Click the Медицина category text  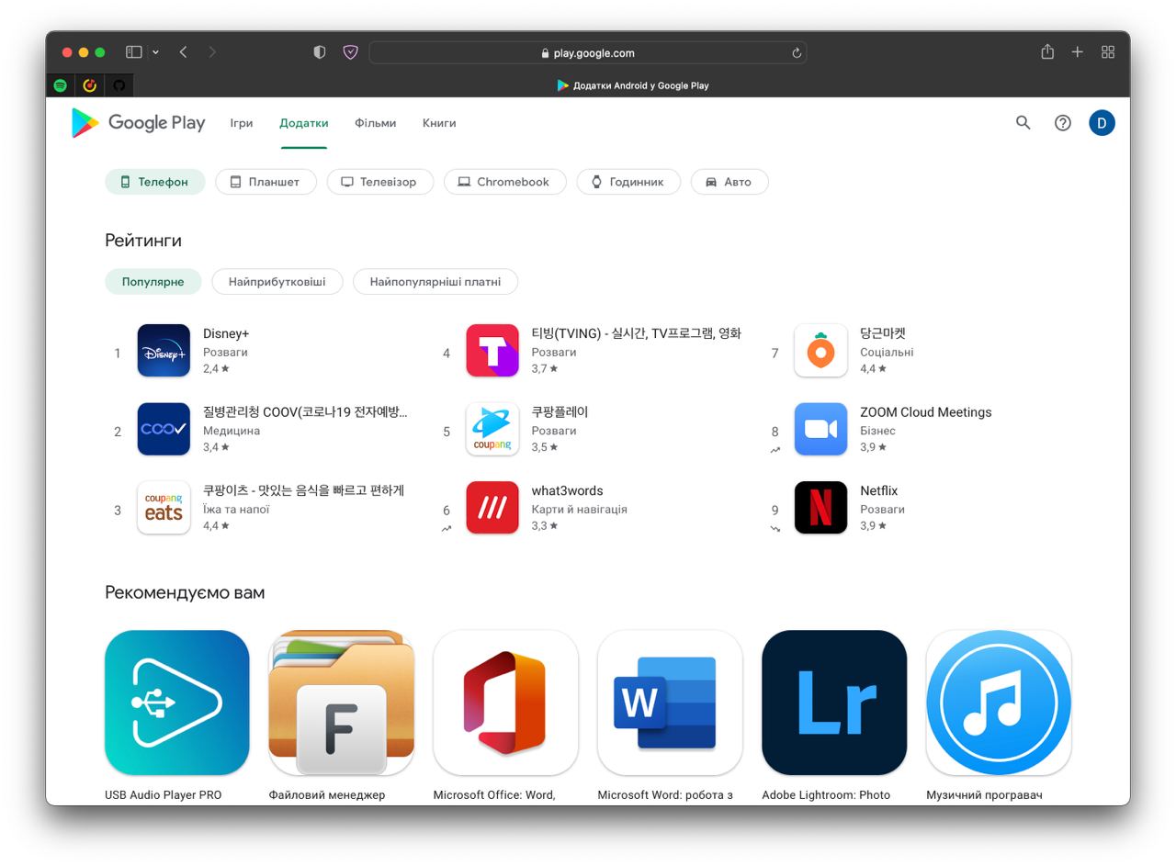click(x=232, y=431)
